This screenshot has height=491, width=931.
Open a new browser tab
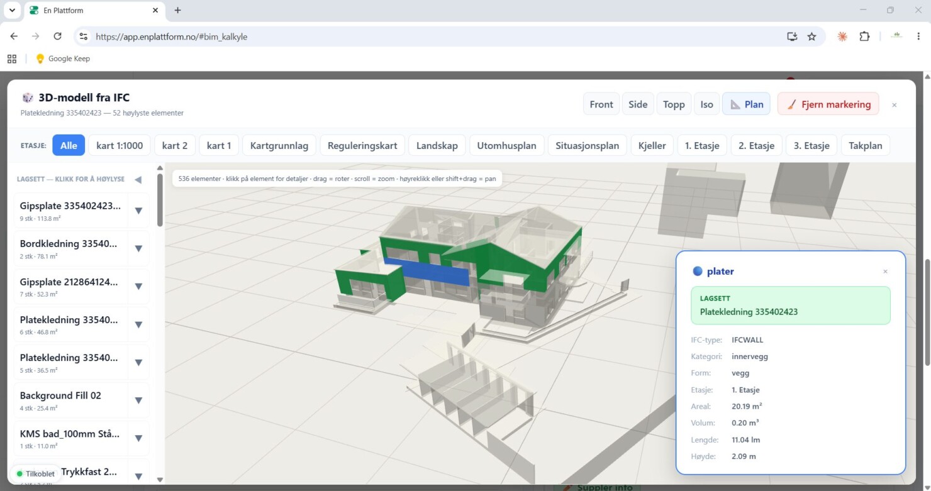[177, 10]
